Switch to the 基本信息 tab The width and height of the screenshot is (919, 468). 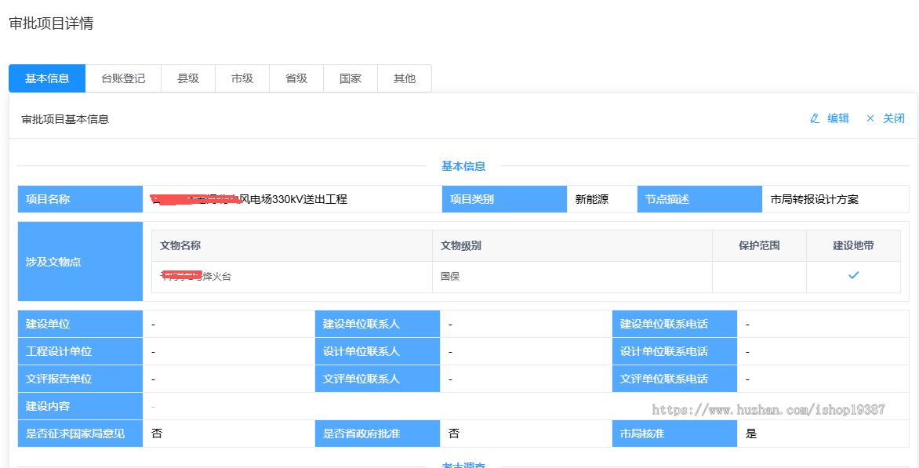coord(47,78)
